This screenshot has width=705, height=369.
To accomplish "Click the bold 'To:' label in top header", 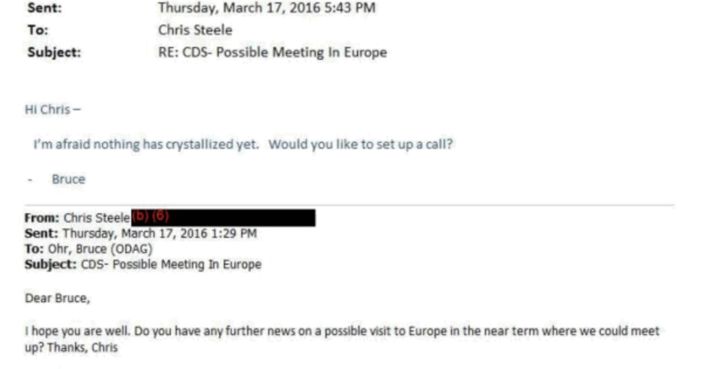I will (x=37, y=30).
